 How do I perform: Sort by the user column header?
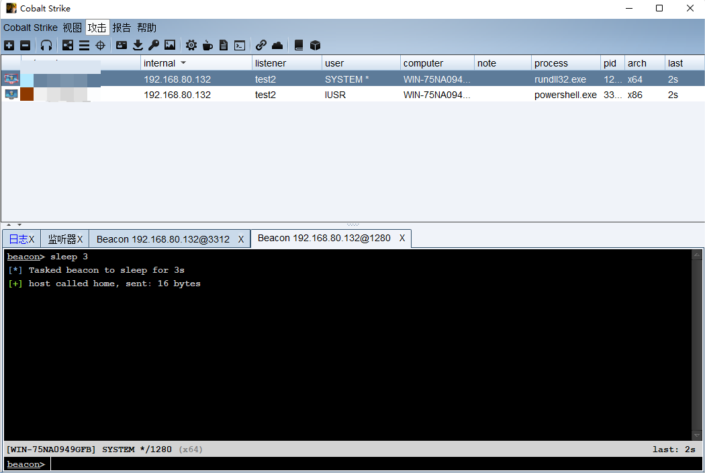(361, 63)
